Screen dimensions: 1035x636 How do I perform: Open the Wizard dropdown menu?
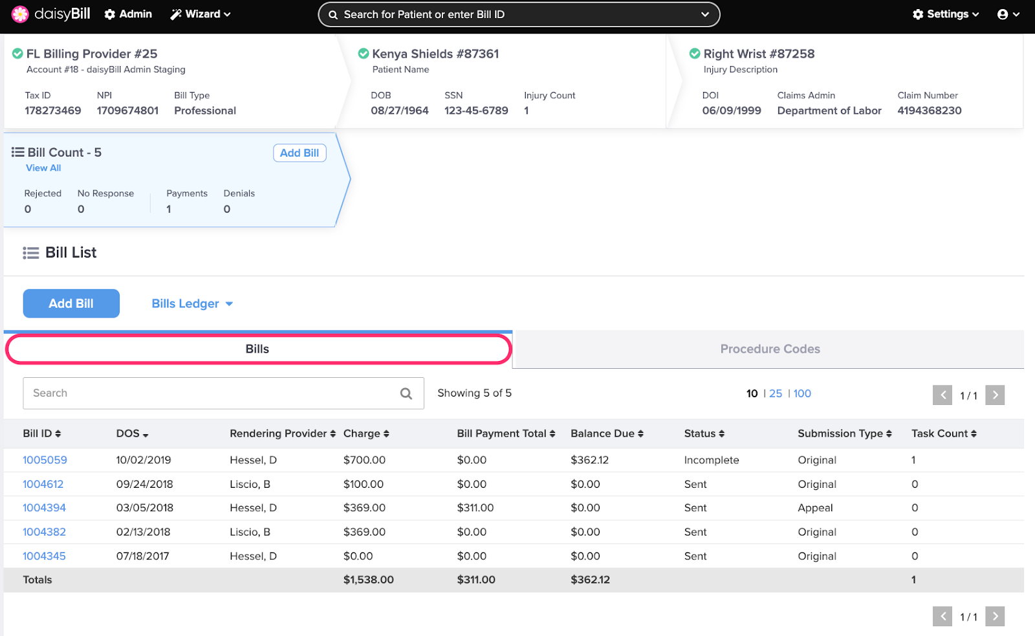pos(201,14)
